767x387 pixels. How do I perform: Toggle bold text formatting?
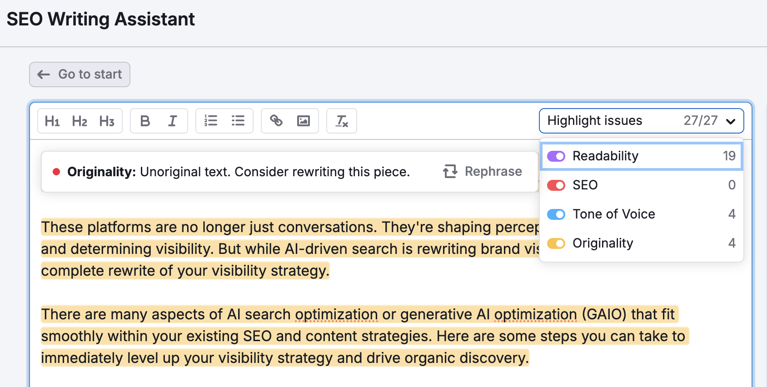(x=145, y=121)
